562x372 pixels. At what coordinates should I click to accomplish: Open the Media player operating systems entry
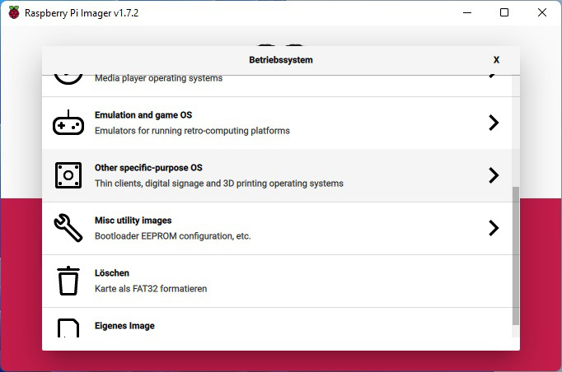point(277,86)
